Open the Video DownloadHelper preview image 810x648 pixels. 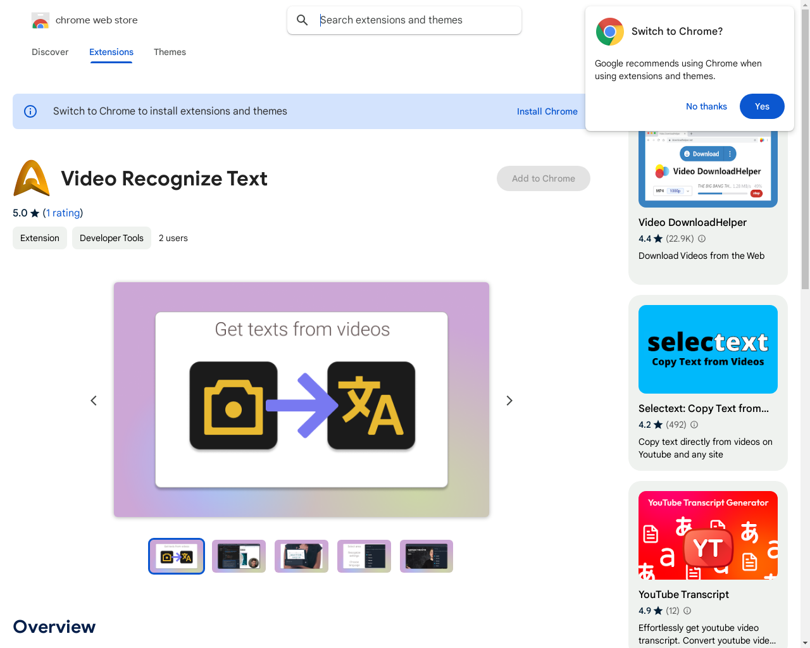tap(708, 169)
